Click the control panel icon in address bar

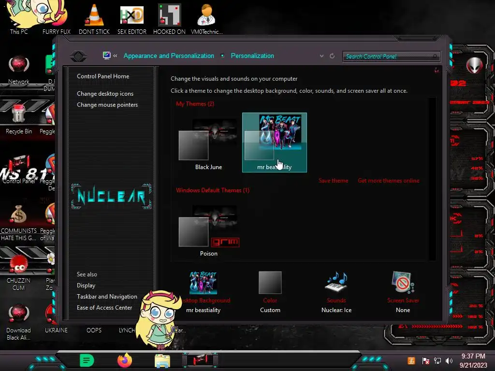pos(107,56)
